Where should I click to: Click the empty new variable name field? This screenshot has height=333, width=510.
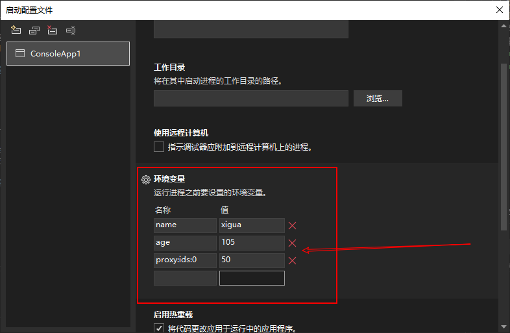(185, 278)
